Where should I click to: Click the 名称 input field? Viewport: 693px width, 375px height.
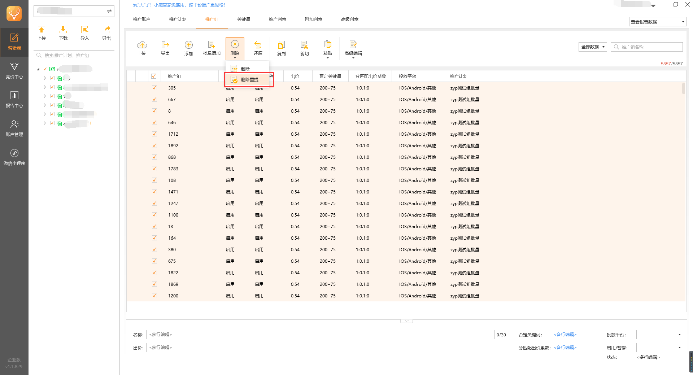tap(320, 335)
